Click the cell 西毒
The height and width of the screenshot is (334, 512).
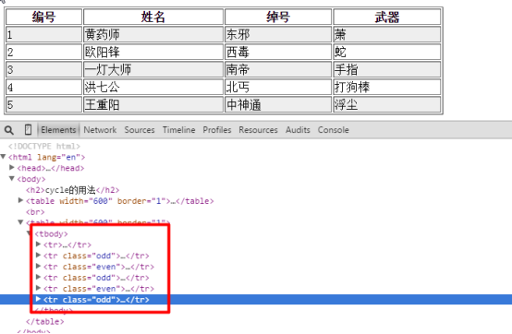[278, 52]
